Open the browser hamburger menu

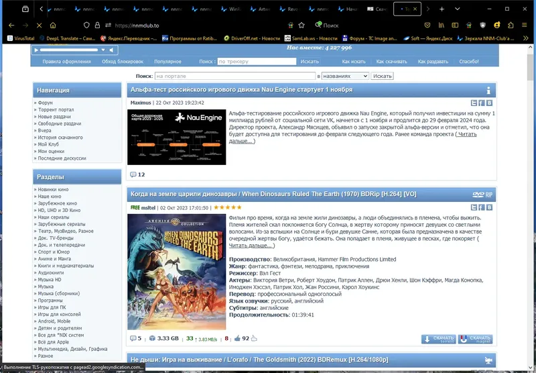pos(525,25)
